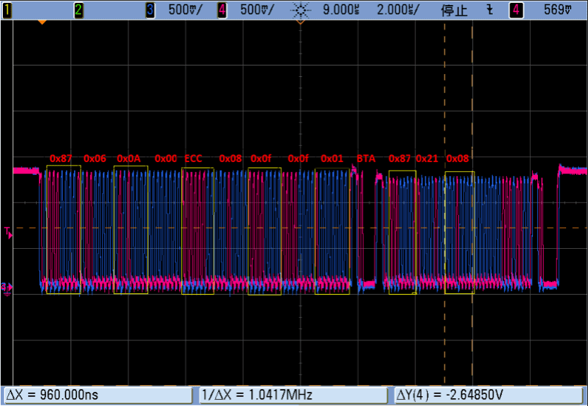Image resolution: width=588 pixels, height=406 pixels.
Task: Click the delay reference icon in top bar
Action: pyautogui.click(x=301, y=10)
